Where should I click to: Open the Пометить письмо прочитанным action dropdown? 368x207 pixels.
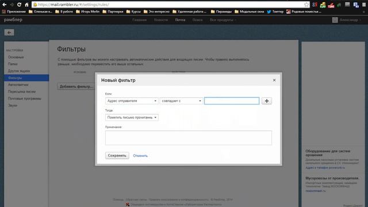click(x=132, y=117)
